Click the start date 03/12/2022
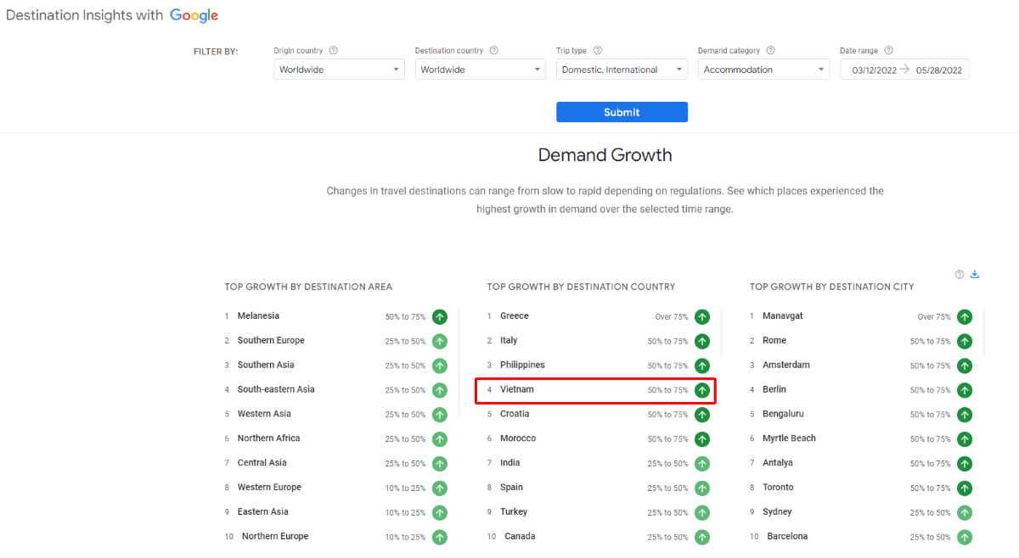1019x558 pixels. coord(874,70)
